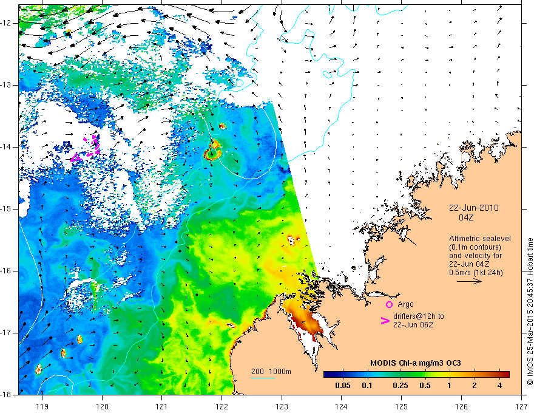Image resolution: width=534 pixels, height=413 pixels.
Task: Click the Chl-a color bar scale
Action: point(416,374)
